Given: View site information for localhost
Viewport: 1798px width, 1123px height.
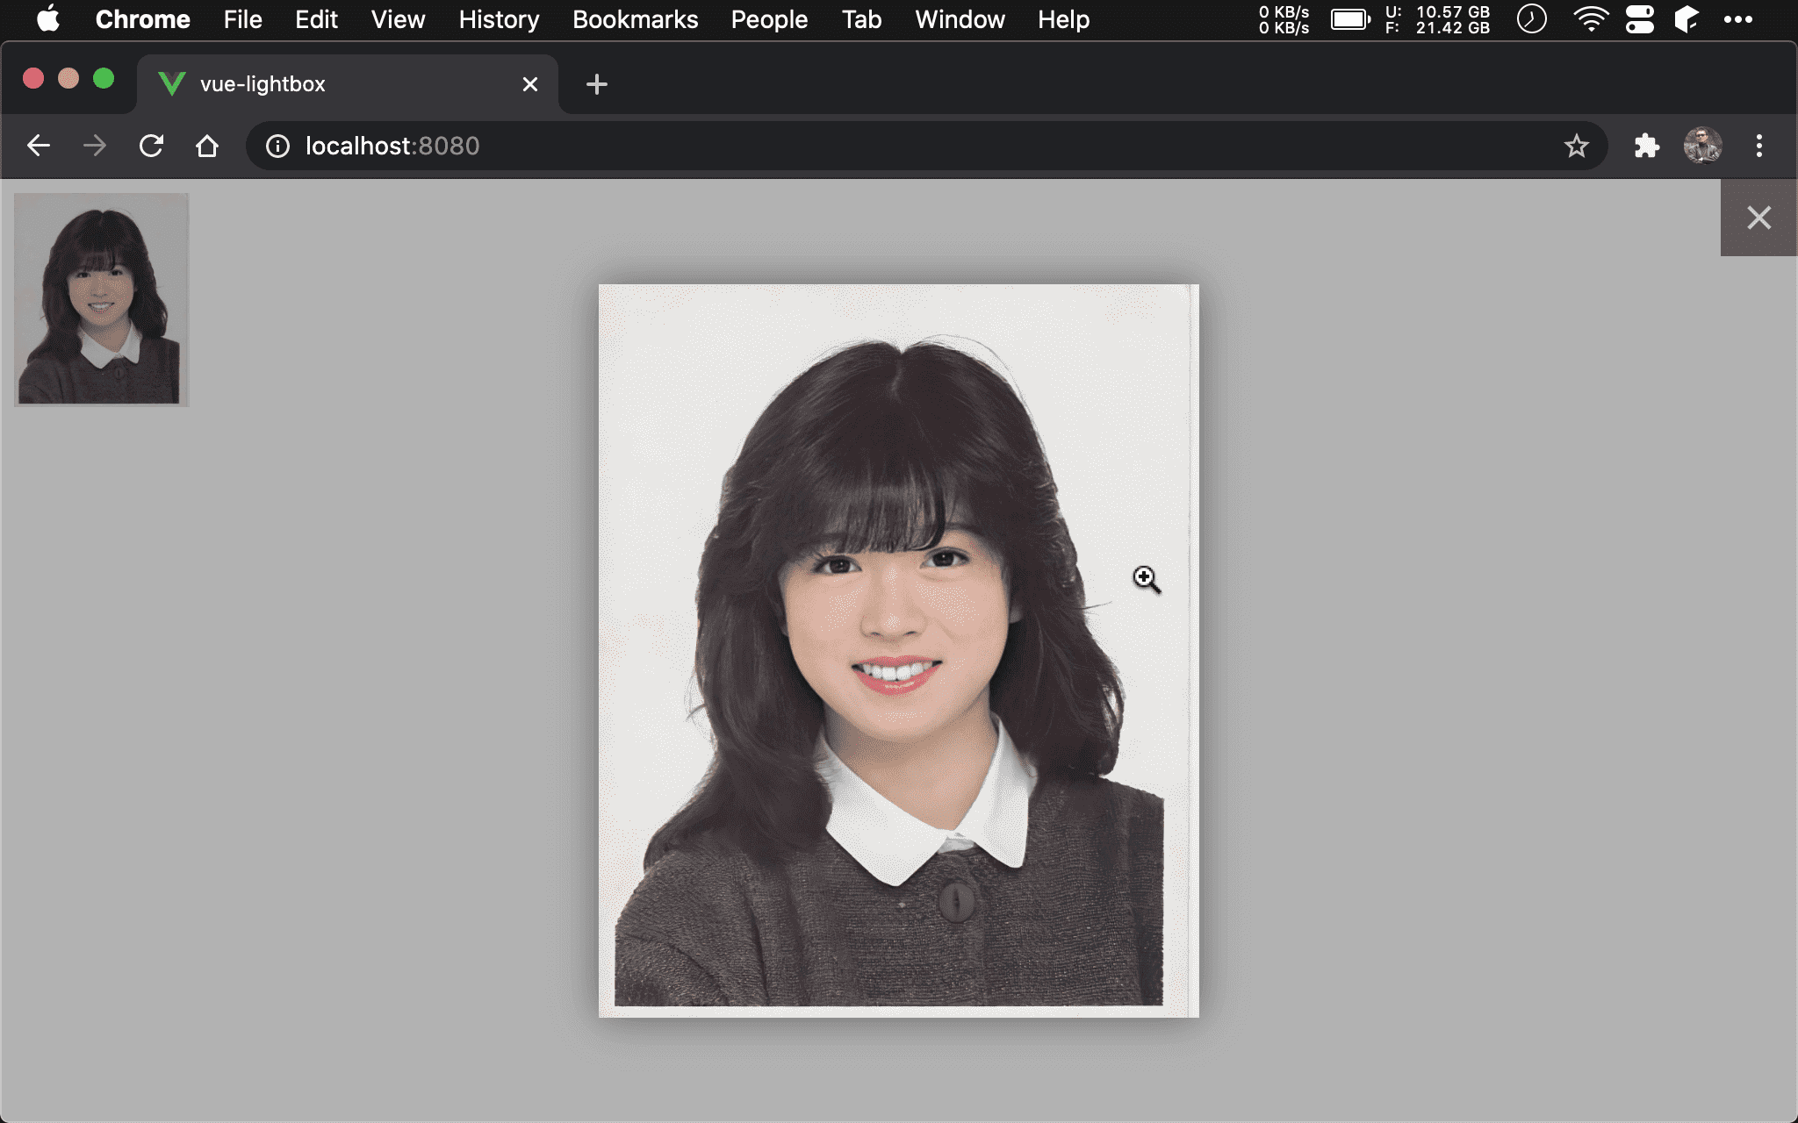Looking at the screenshot, I should (277, 146).
